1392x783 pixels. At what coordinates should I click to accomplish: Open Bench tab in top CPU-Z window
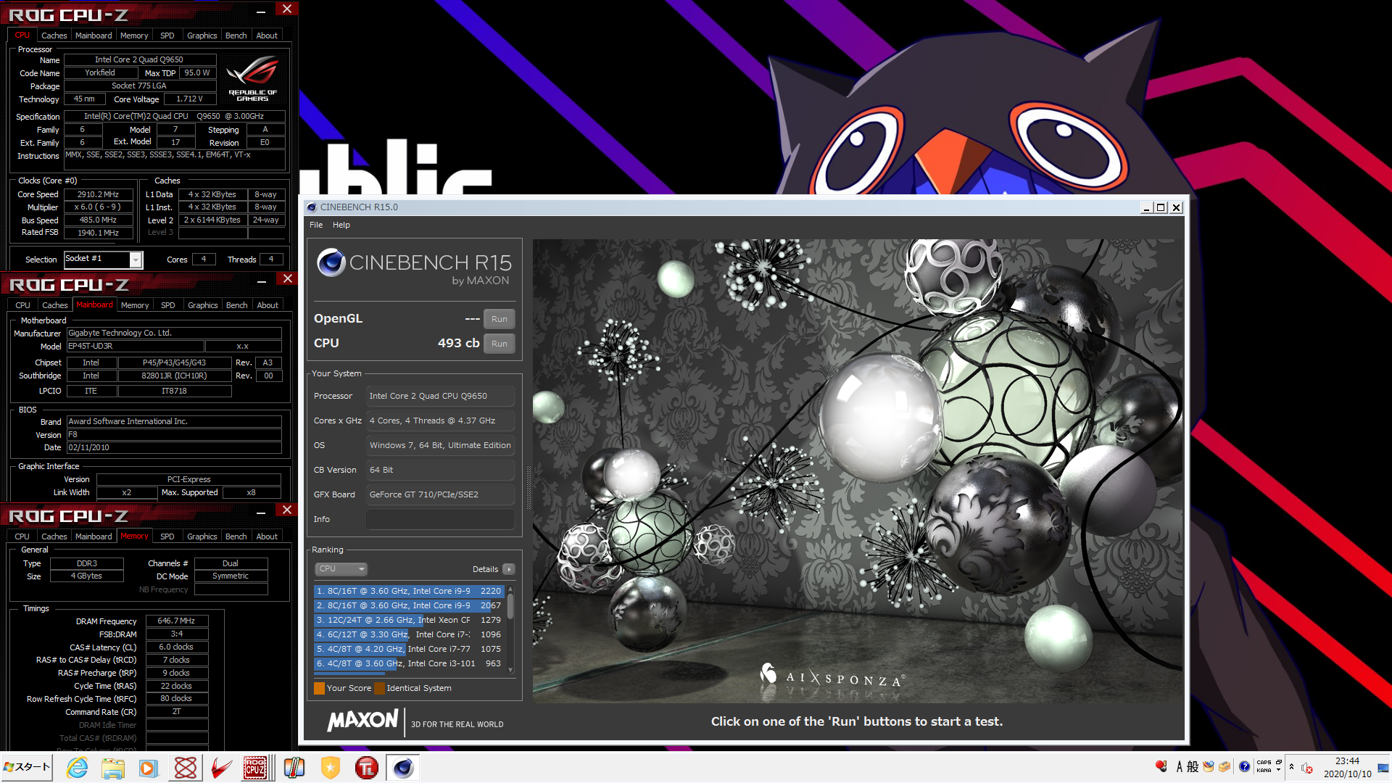[x=236, y=36]
